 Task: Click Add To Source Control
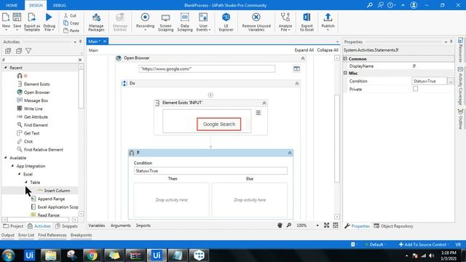[x=424, y=245]
